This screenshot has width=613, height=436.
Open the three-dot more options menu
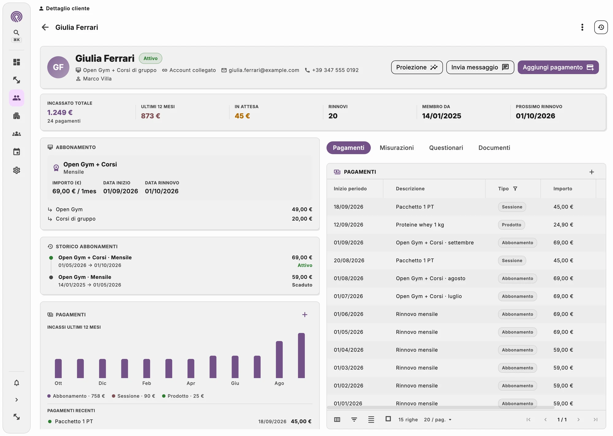pyautogui.click(x=582, y=27)
